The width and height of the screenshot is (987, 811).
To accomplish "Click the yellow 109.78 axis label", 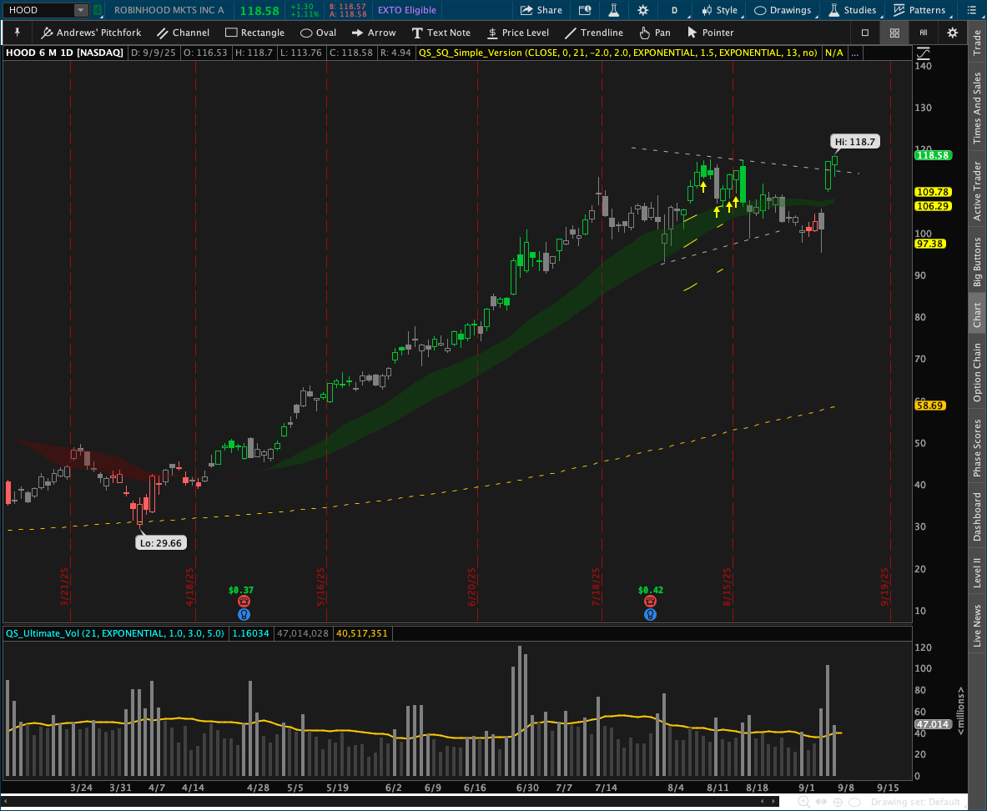I will 933,192.
